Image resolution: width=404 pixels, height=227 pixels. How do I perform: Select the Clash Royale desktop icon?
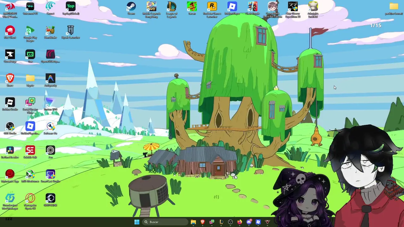pos(252,9)
